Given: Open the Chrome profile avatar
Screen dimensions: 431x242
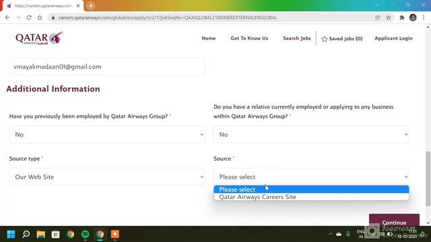Looking at the screenshot, I should tap(413, 17).
